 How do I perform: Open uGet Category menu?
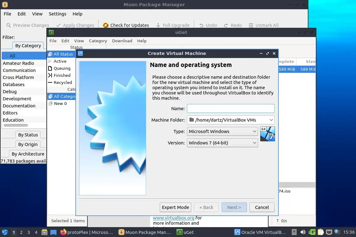coord(98,41)
